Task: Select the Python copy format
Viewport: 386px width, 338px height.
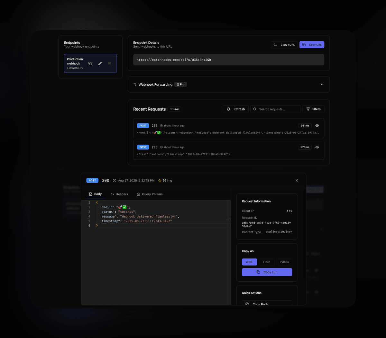Action: (284, 262)
